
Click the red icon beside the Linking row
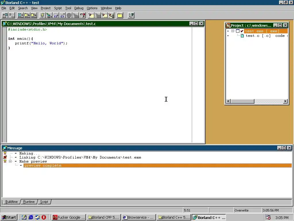5,157
